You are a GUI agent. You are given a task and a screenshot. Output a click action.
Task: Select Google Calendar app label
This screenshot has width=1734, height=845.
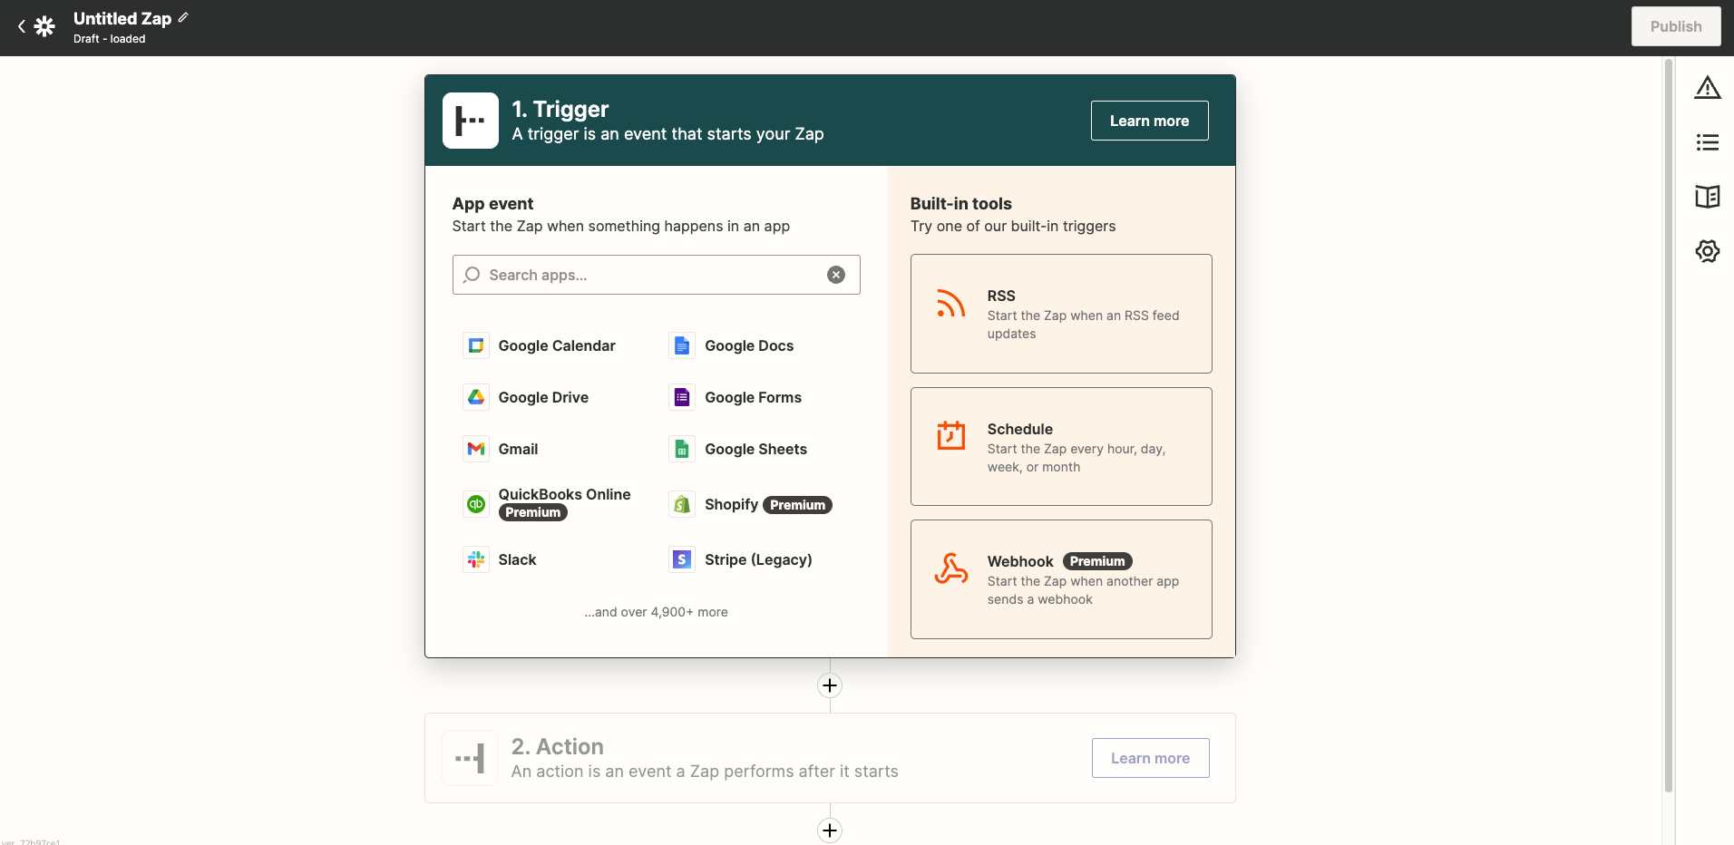557,345
